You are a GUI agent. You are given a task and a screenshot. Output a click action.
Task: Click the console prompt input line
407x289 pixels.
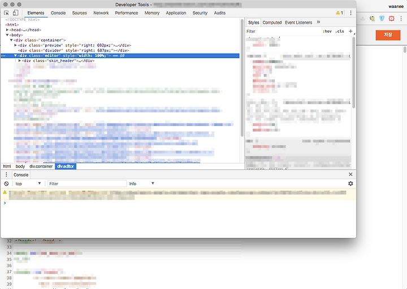(179, 203)
